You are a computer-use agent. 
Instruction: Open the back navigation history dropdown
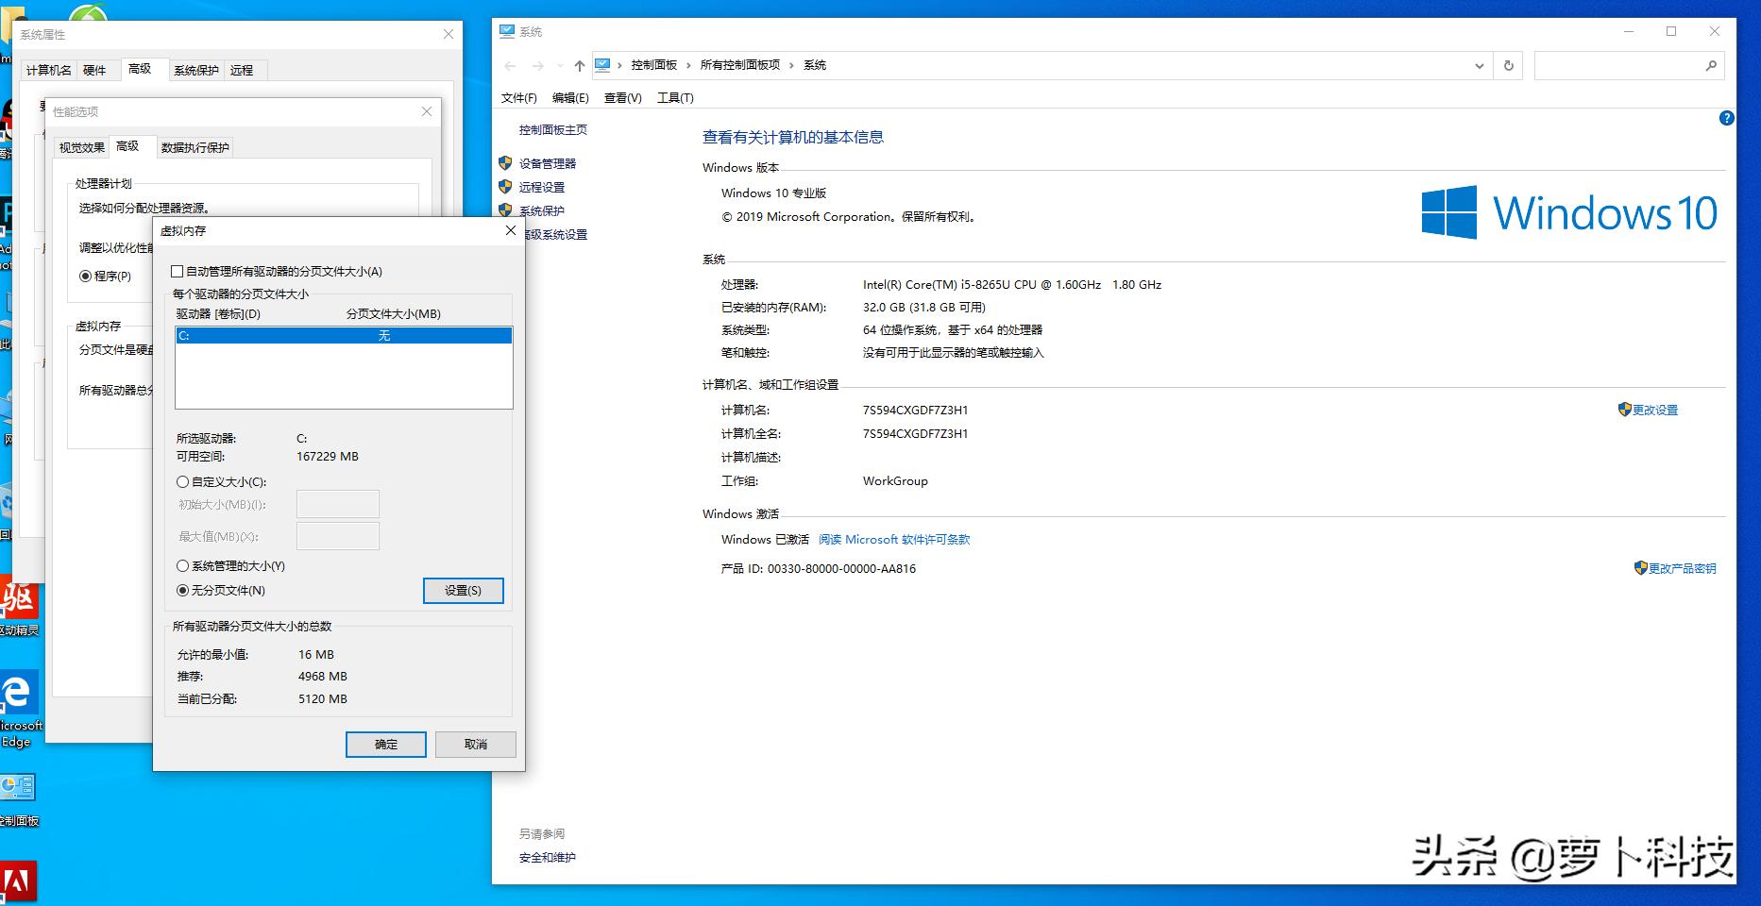pos(559,65)
